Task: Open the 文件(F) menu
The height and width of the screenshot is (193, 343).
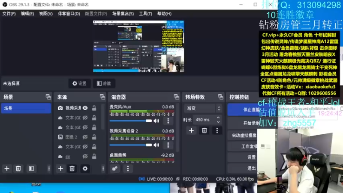Action: click(x=9, y=14)
